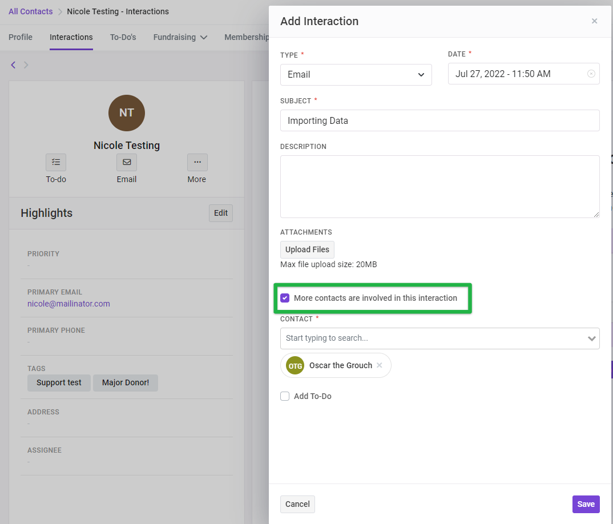Go to the All Contacts breadcrumb link
Screen dimensions: 613x524
click(x=30, y=11)
